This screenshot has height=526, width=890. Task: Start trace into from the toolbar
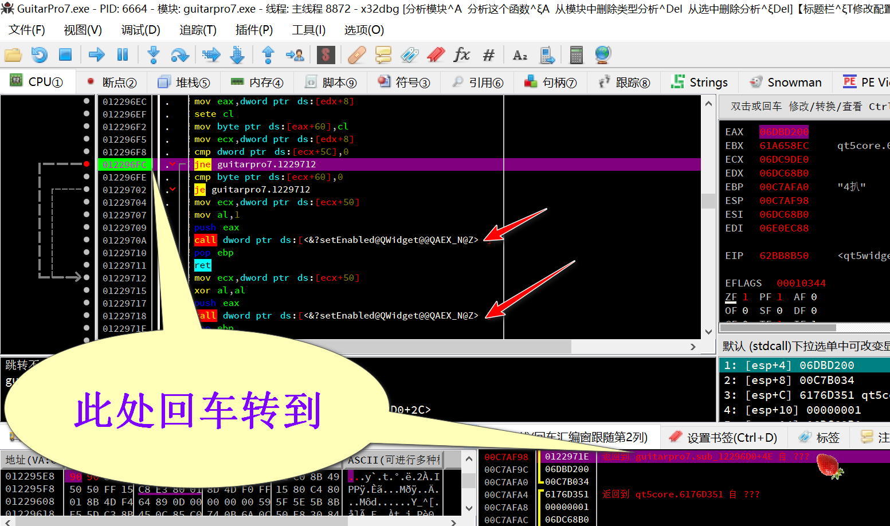pos(211,55)
